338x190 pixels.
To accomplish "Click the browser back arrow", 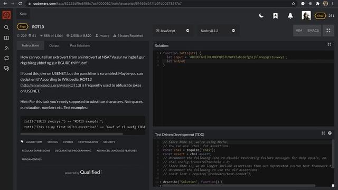I will (5, 4).
